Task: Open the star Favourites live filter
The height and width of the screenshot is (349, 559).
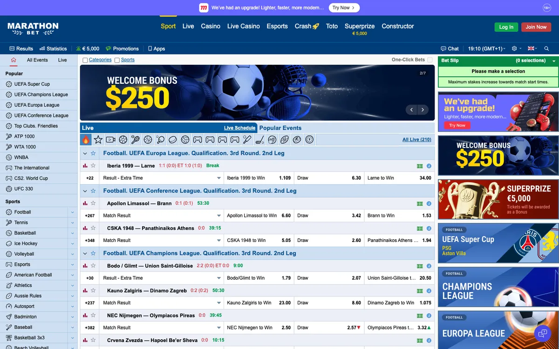Action: 98,140
